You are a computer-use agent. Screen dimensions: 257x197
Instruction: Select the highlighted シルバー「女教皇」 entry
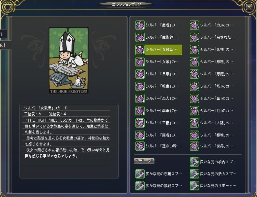click(158, 50)
